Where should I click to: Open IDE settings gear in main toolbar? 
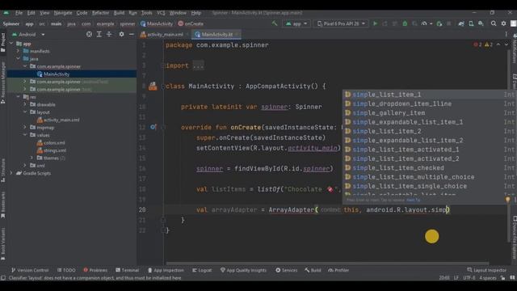click(x=503, y=23)
